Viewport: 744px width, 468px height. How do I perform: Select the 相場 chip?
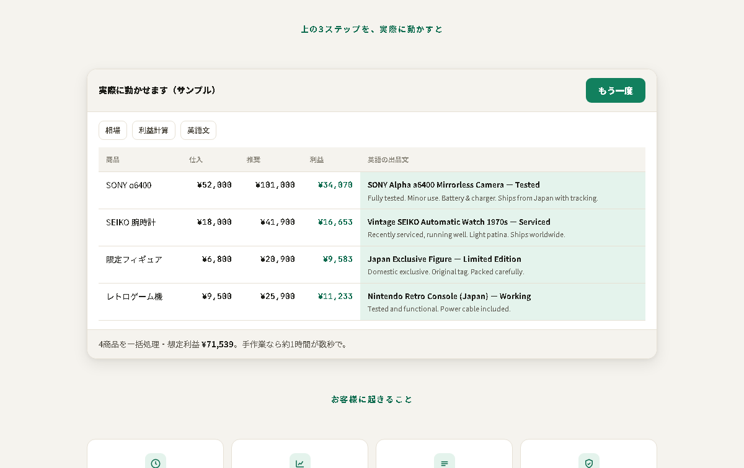tap(113, 131)
